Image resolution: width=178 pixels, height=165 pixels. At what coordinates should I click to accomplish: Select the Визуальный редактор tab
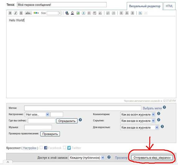pos(145,6)
